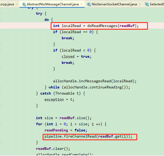Click 'doReadMessages' method call
Image resolution: width=164 pixels, height=156 pixels.
click(102, 26)
